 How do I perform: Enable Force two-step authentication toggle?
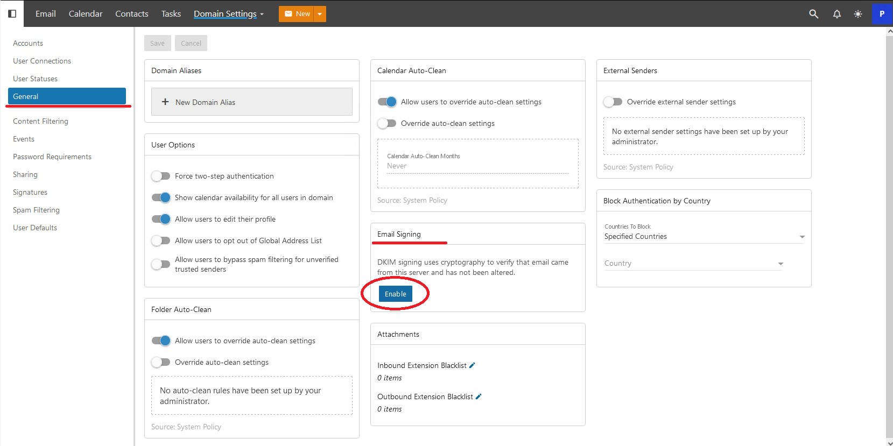tap(161, 176)
